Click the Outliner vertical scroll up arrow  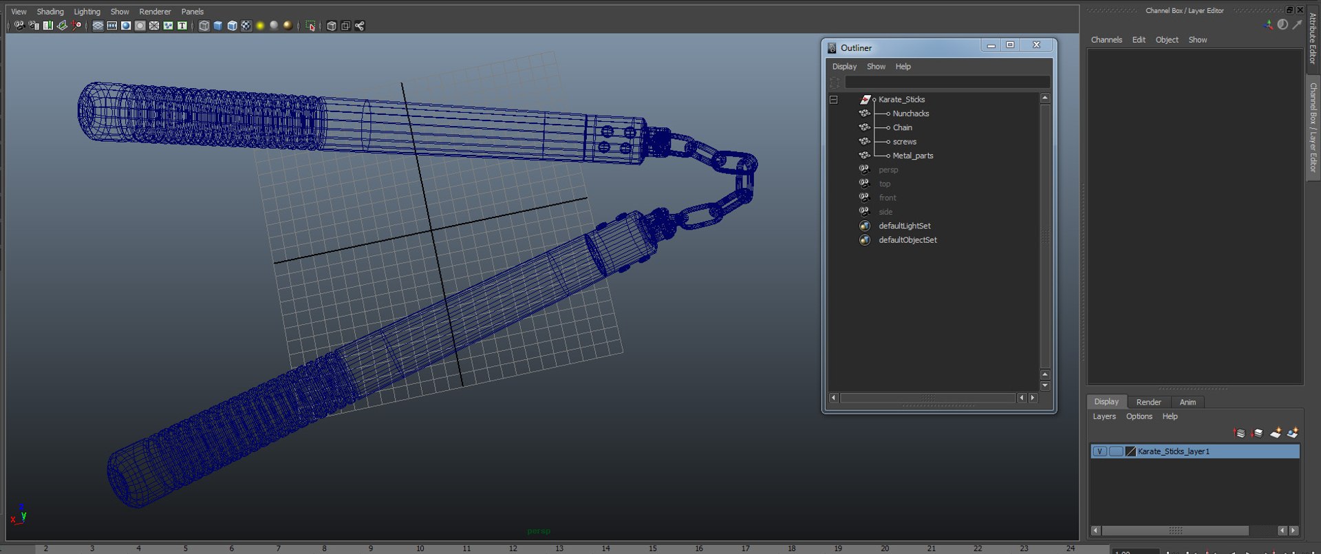coord(1045,98)
